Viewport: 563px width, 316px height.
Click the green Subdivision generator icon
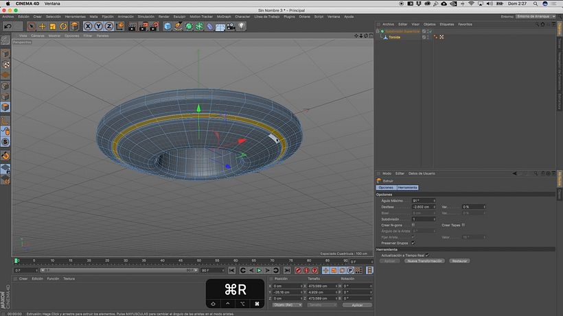click(189, 26)
